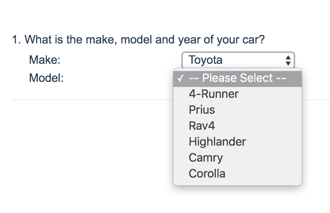330x213 pixels.
Task: Click the "Toyota" text in Make field
Action: point(206,60)
